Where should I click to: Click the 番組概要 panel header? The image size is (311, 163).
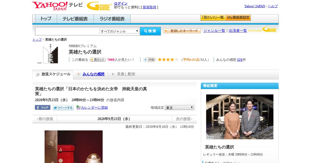[240, 86]
